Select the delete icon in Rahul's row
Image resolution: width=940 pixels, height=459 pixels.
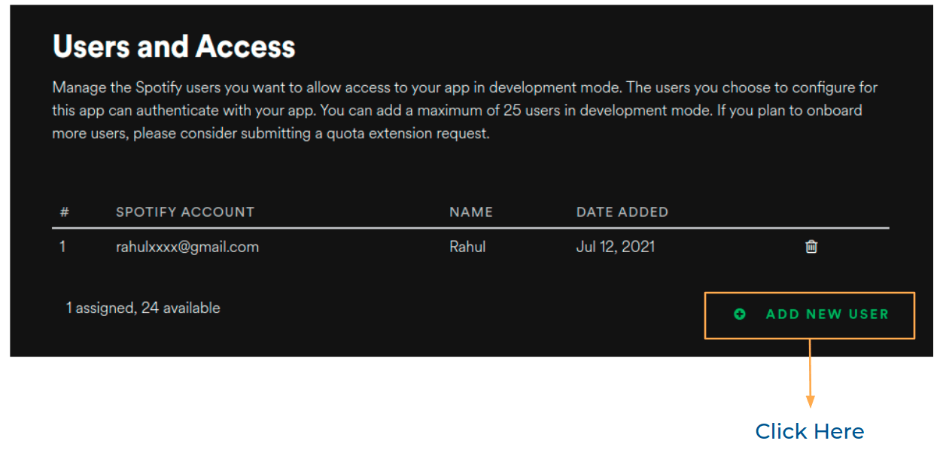(811, 246)
